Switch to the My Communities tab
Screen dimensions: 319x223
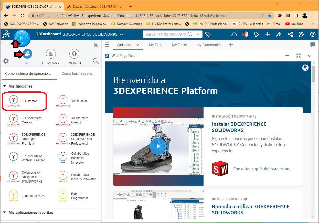[x=210, y=45]
